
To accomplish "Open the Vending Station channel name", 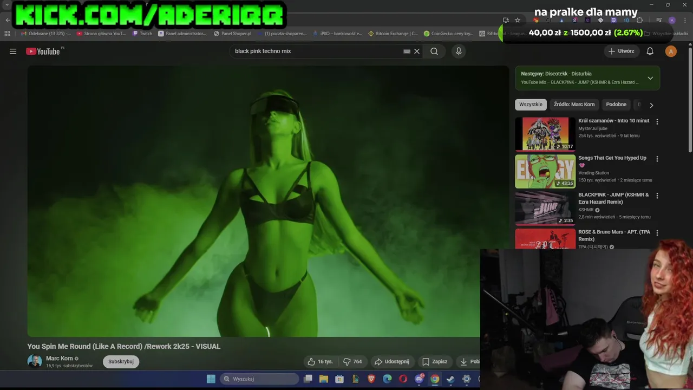I will pos(593,173).
